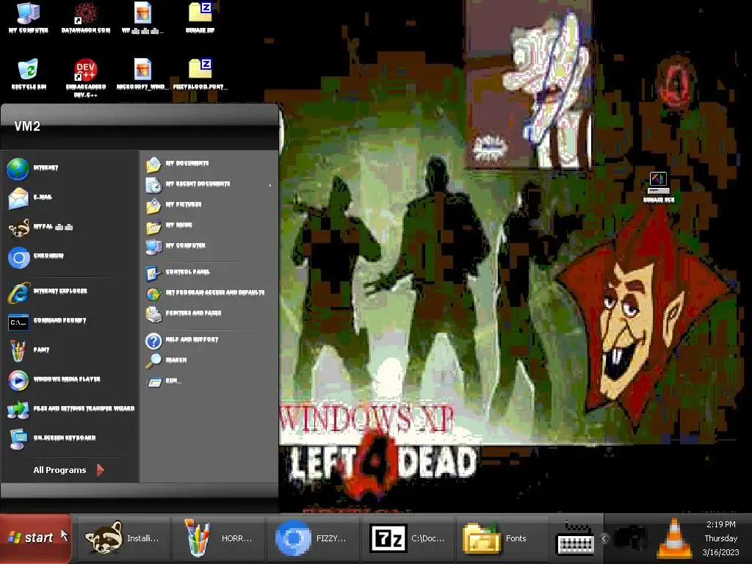Image resolution: width=752 pixels, height=564 pixels.
Task: Expand hidden system tray icons chevron
Action: coord(604,538)
